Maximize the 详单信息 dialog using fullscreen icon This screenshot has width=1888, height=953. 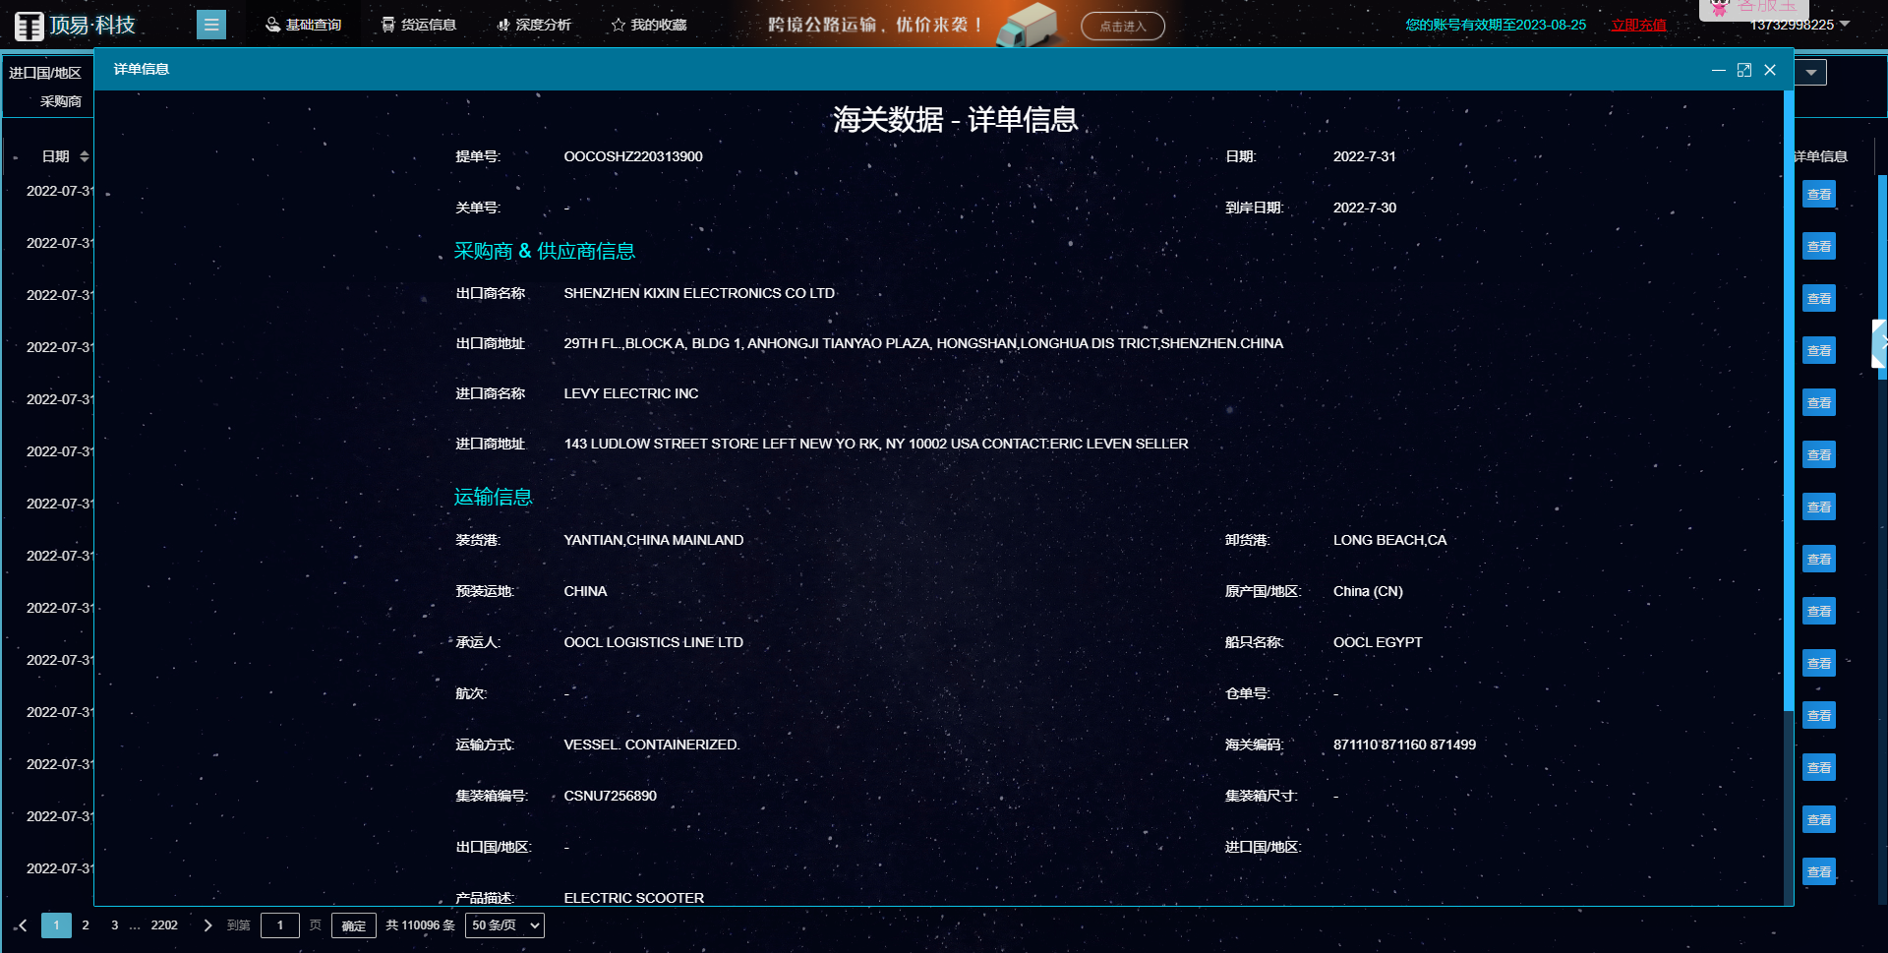[x=1744, y=70]
